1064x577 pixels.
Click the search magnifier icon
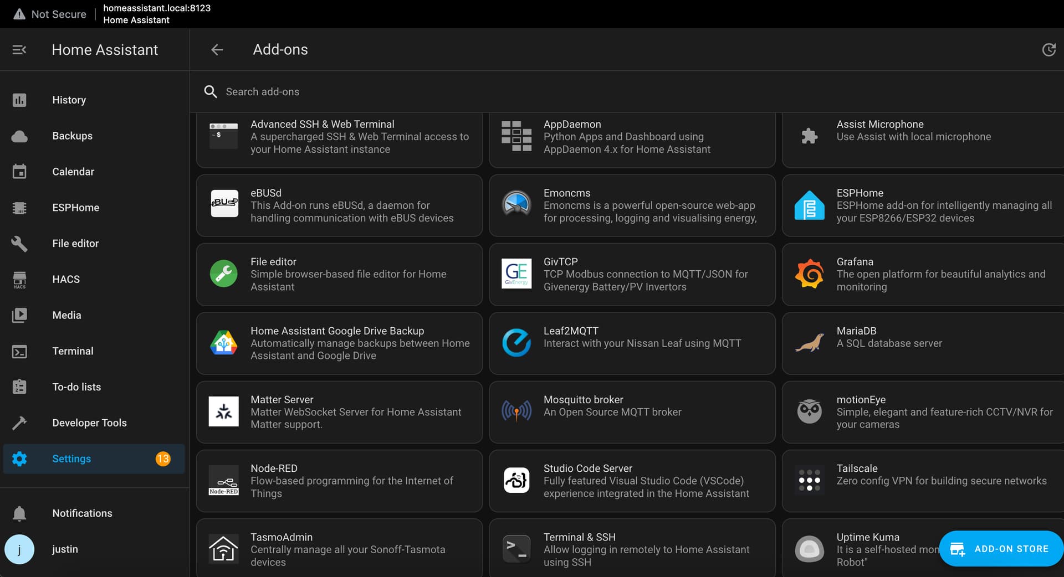pyautogui.click(x=211, y=91)
